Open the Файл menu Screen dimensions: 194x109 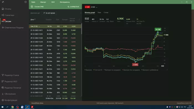[33, 2]
